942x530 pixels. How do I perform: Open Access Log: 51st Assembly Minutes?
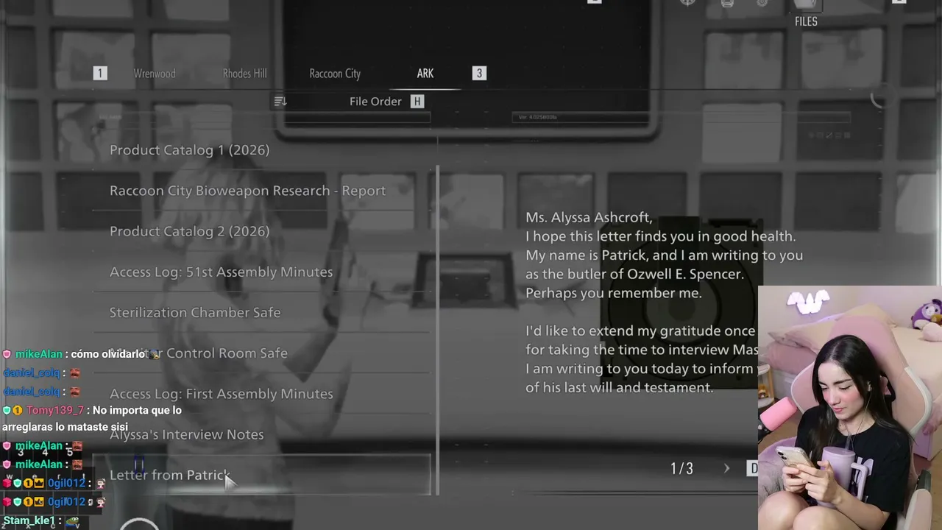coord(261,272)
